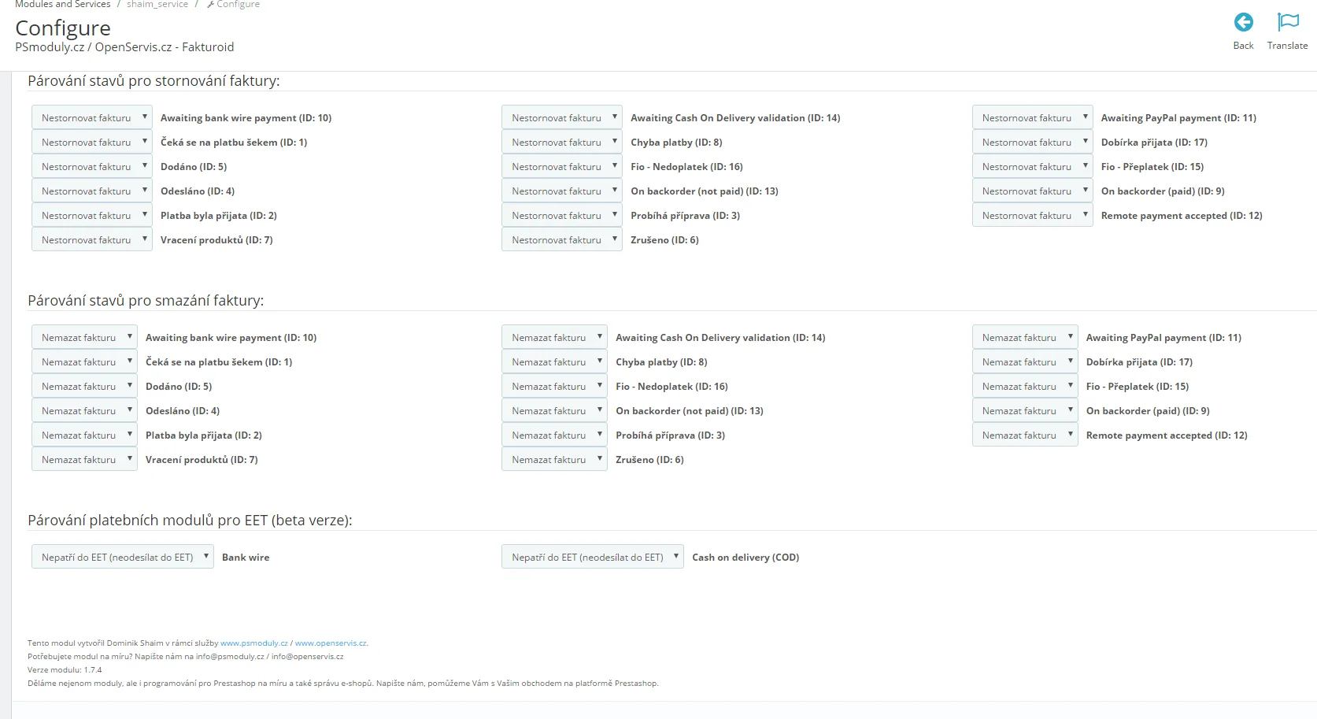Open delete-invoice dropdown for Dobírka přijata

pyautogui.click(x=1024, y=362)
